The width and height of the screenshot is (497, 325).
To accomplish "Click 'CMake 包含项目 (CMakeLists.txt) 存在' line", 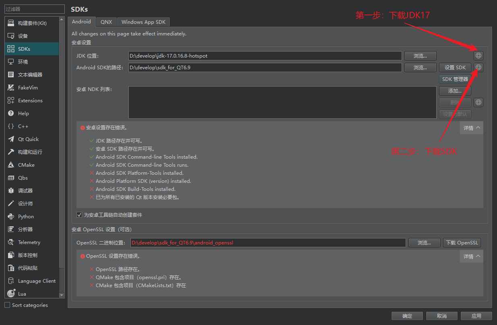I will pos(141,285).
